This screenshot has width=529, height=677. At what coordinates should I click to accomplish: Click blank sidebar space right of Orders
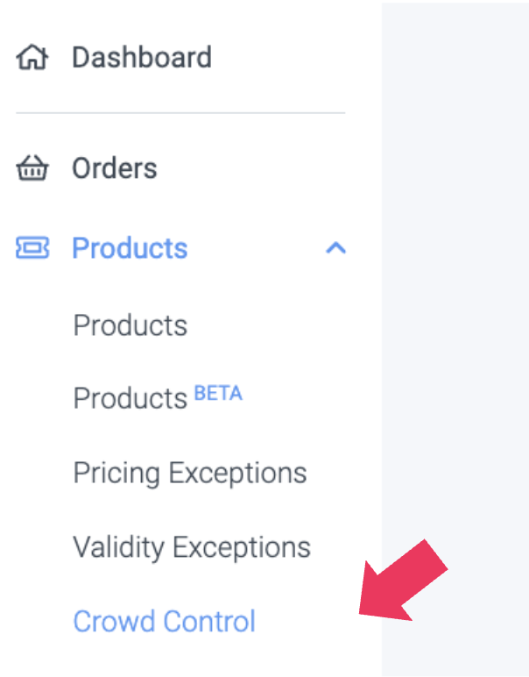263,168
